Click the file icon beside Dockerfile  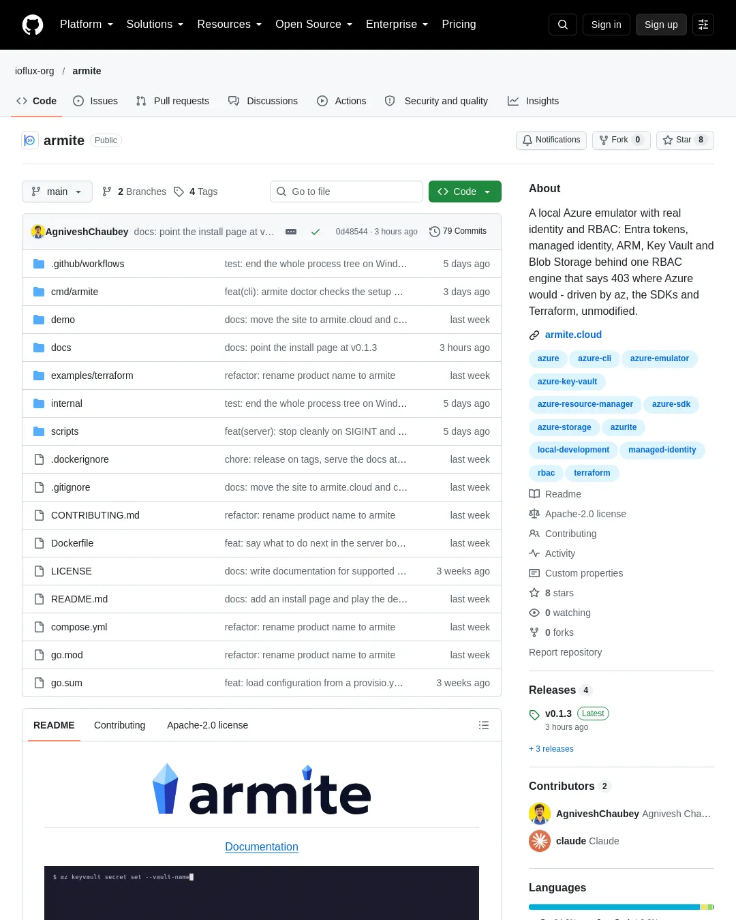(39, 543)
